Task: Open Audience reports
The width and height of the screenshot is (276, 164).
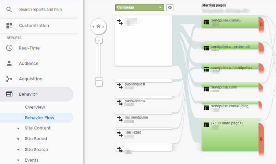Action: [x=29, y=64]
